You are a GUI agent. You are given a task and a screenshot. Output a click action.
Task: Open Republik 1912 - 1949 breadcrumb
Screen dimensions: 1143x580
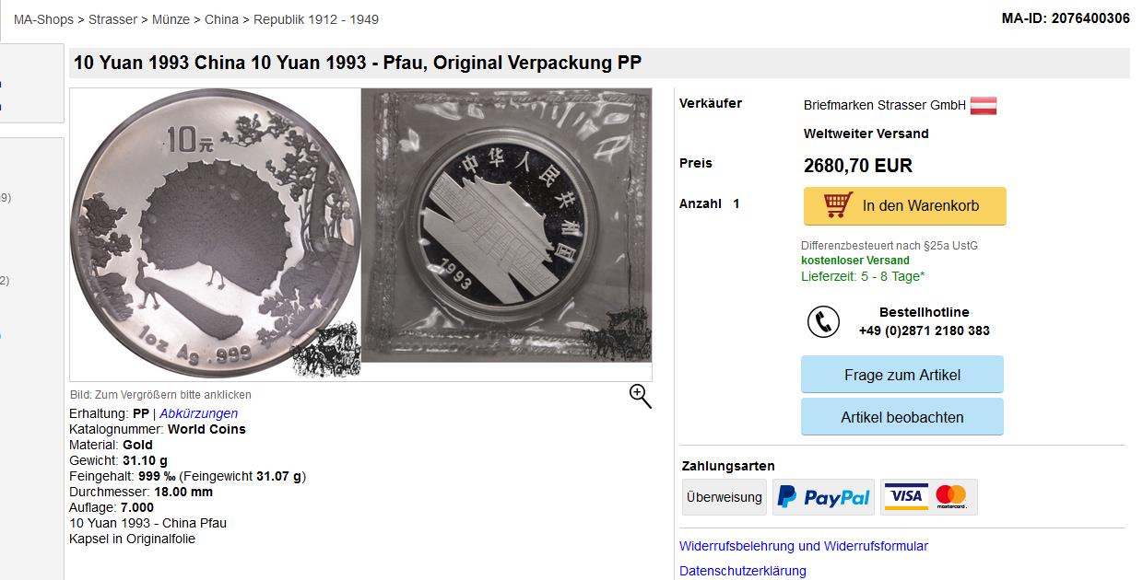(x=316, y=19)
